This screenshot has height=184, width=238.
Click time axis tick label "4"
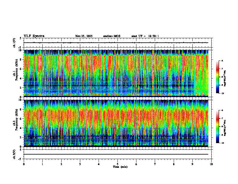(x=99, y=164)
